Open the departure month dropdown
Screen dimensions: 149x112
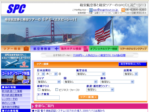tap(41, 74)
